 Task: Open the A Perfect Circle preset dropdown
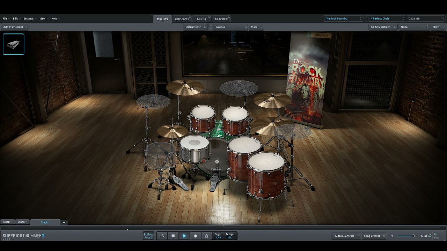pos(387,18)
